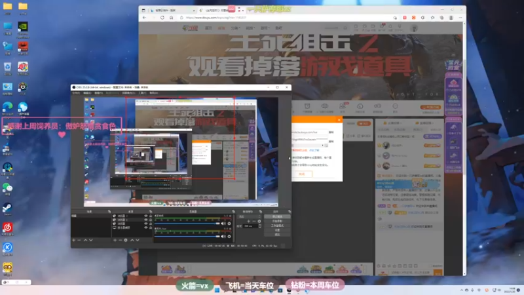Undock the OBS Sources panel

pyautogui.click(x=151, y=211)
